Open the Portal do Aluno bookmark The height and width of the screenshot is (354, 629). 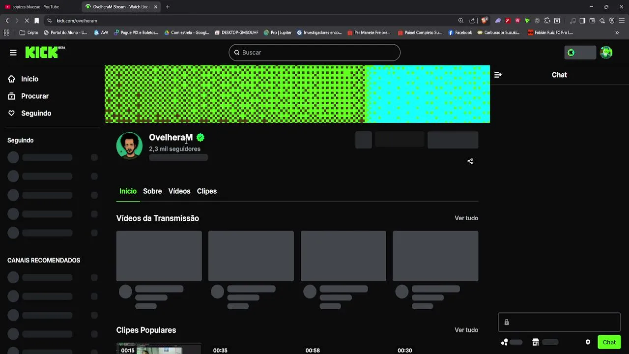(65, 32)
